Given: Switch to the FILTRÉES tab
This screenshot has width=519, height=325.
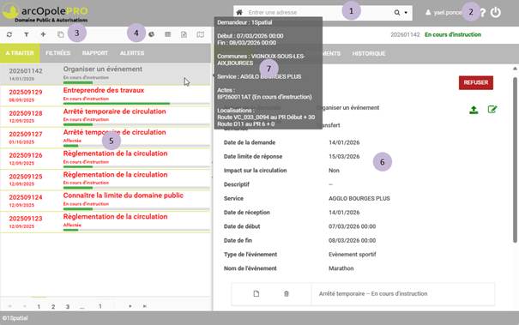Looking at the screenshot, I should click(x=58, y=53).
